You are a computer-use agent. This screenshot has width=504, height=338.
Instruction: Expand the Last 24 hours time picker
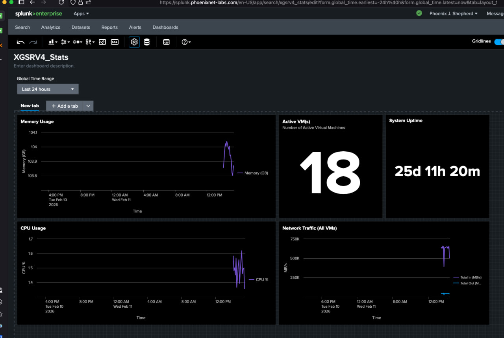pos(48,89)
